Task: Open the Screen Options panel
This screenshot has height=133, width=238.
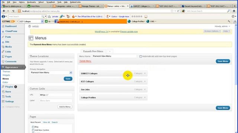Action: pyautogui.click(x=212, y=31)
